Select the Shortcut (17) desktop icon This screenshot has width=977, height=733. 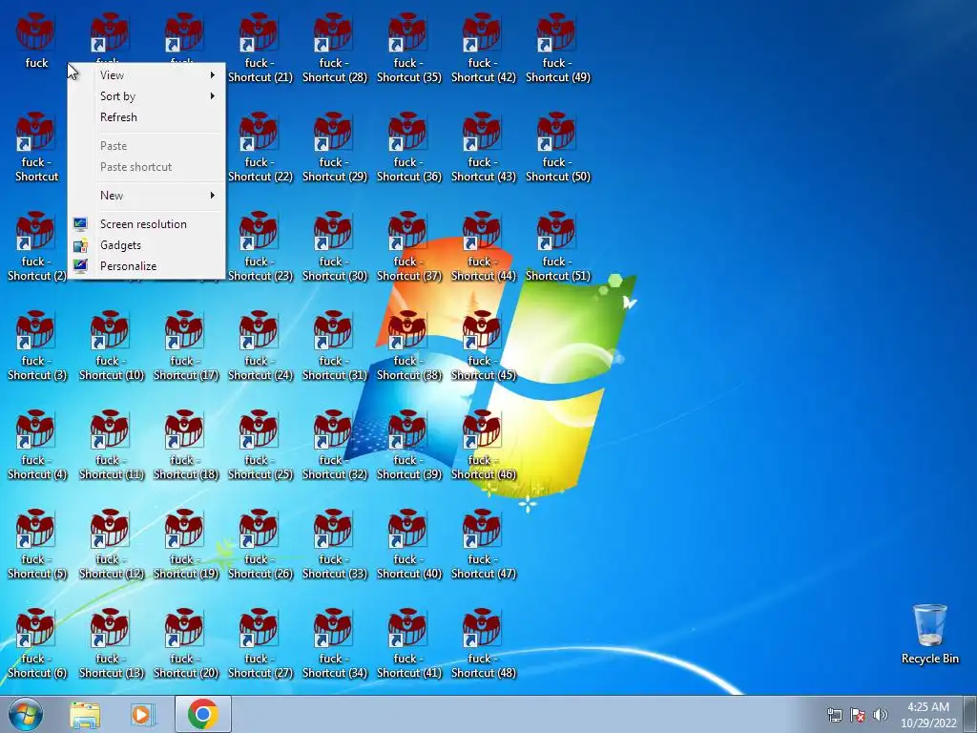point(186,346)
